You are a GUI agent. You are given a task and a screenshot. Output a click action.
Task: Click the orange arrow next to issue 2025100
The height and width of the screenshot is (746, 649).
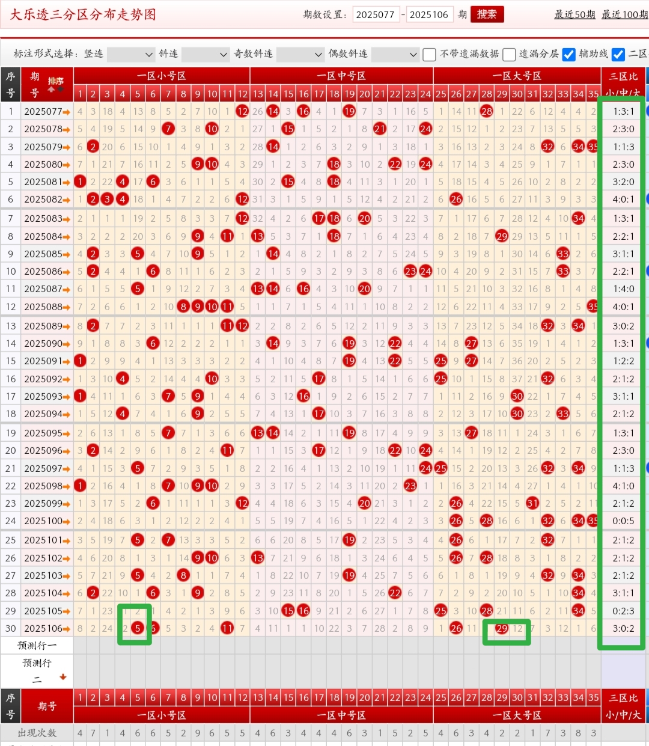(66, 521)
